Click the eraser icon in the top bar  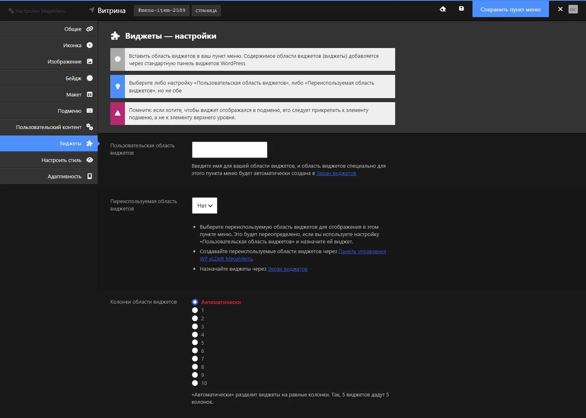click(443, 9)
